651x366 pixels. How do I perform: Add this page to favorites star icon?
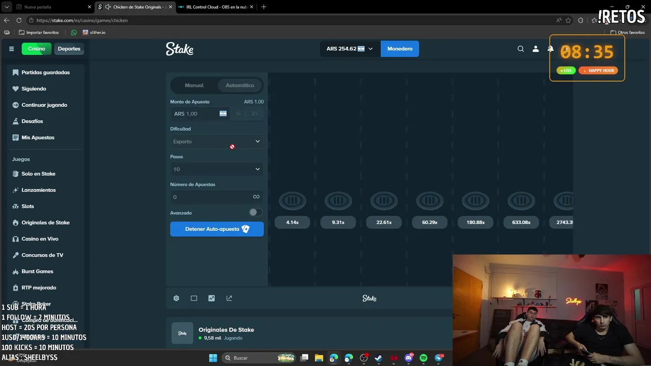tap(568, 20)
